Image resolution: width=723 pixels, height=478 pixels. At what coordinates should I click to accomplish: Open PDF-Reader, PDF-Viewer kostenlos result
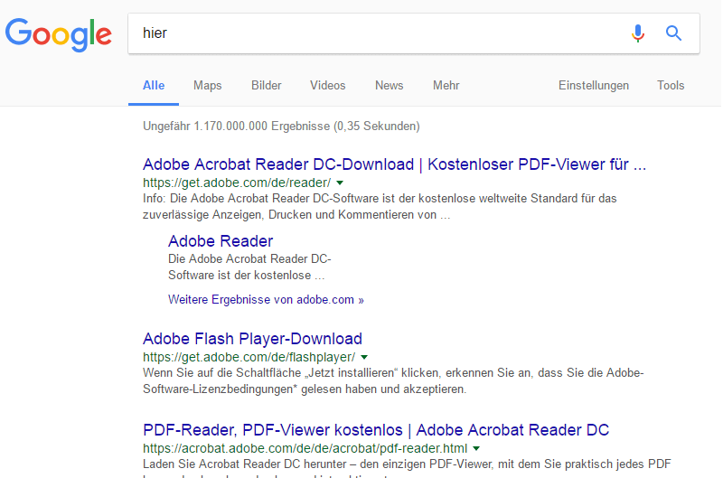[376, 429]
